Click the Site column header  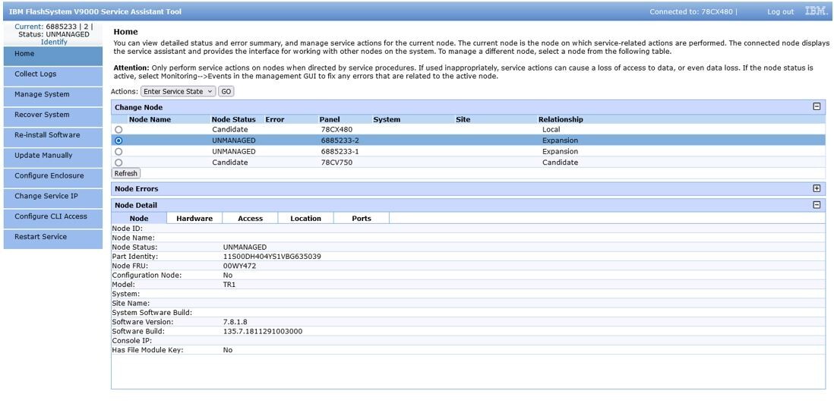[x=463, y=119]
